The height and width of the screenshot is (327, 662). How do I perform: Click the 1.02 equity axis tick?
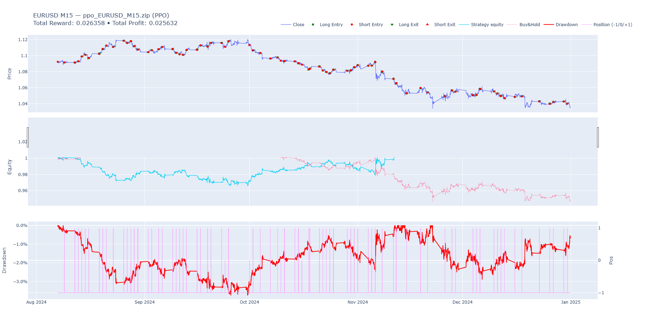[23, 142]
